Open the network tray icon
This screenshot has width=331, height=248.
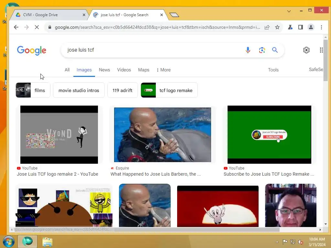[293, 242]
